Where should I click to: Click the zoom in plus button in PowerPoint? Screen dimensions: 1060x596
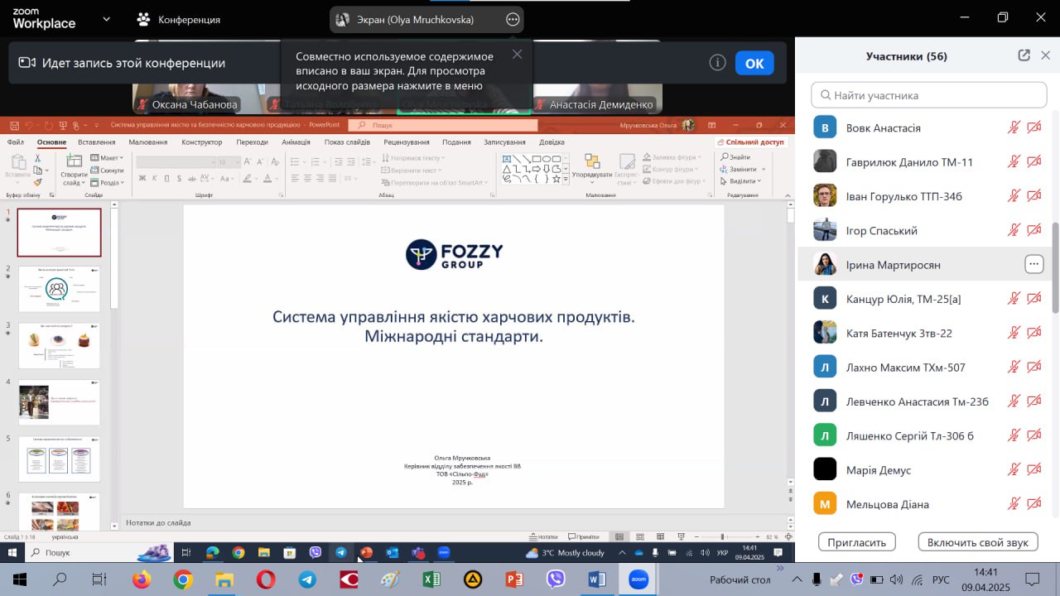click(756, 536)
